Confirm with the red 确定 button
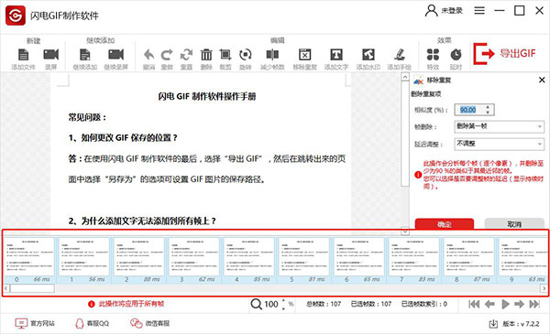The height and width of the screenshot is (334, 550). tap(445, 223)
